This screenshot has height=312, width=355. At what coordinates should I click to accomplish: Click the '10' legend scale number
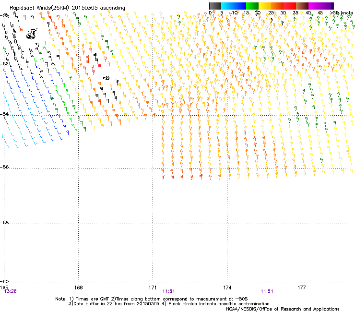coord(235,13)
